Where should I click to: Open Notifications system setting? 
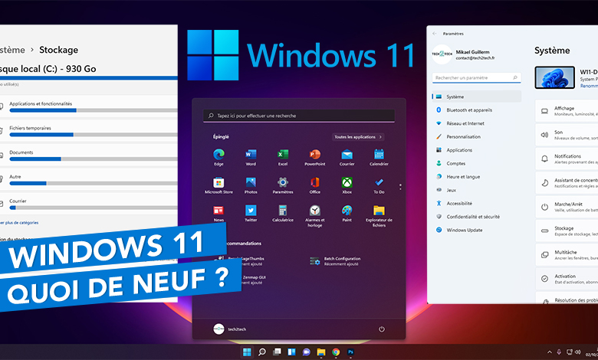click(x=567, y=159)
